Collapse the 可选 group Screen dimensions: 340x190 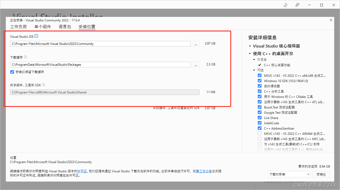(x=254, y=70)
